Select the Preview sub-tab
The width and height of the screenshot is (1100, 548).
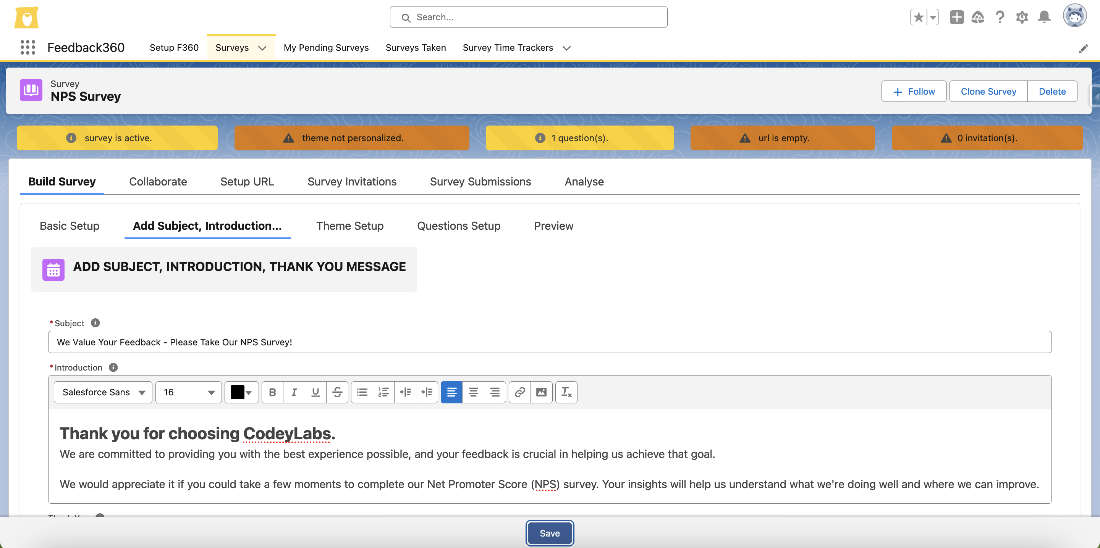point(553,226)
